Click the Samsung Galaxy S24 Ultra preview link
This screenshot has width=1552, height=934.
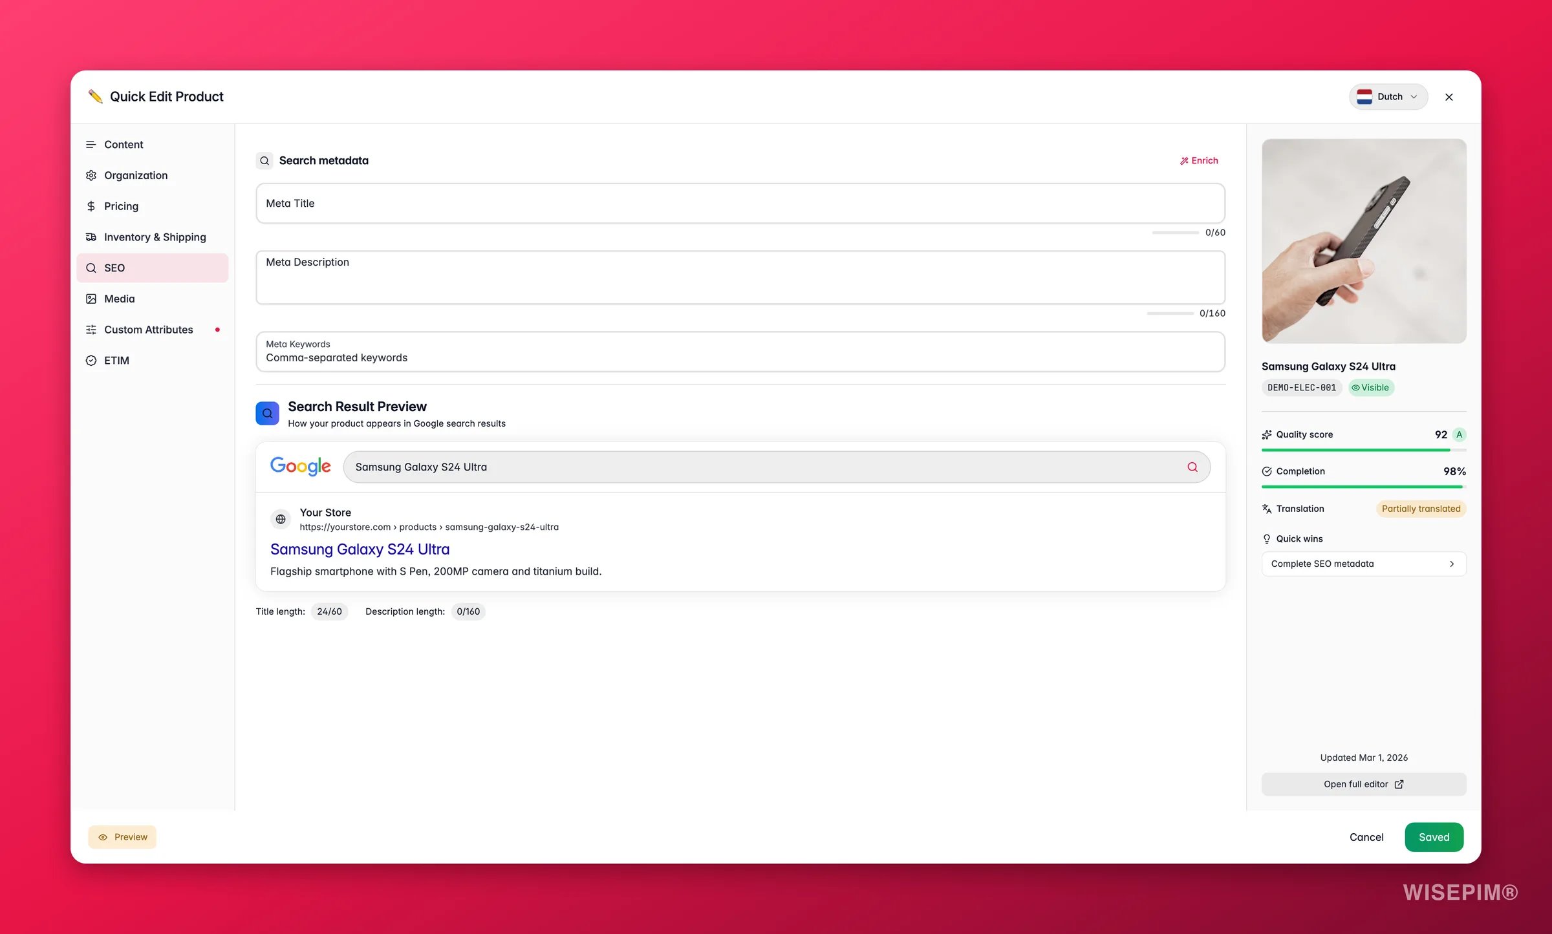tap(360, 549)
